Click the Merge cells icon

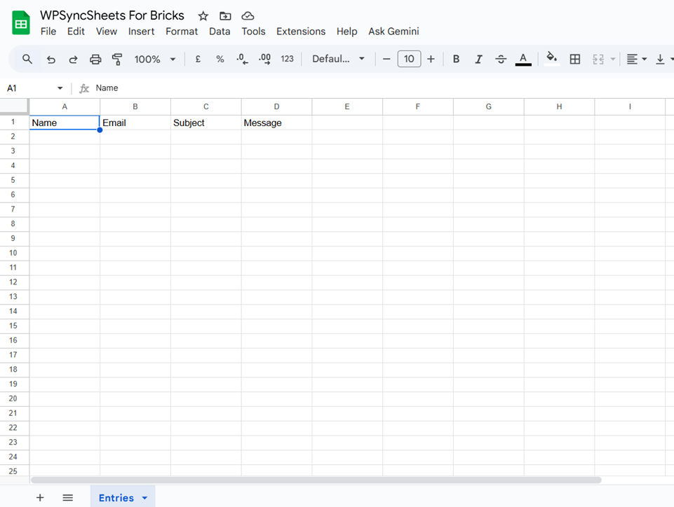[x=598, y=59]
